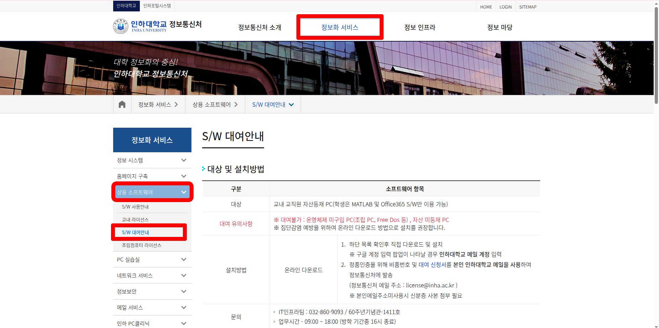
Task: Click the IT인프라팀 phone number line
Action: coord(339,312)
